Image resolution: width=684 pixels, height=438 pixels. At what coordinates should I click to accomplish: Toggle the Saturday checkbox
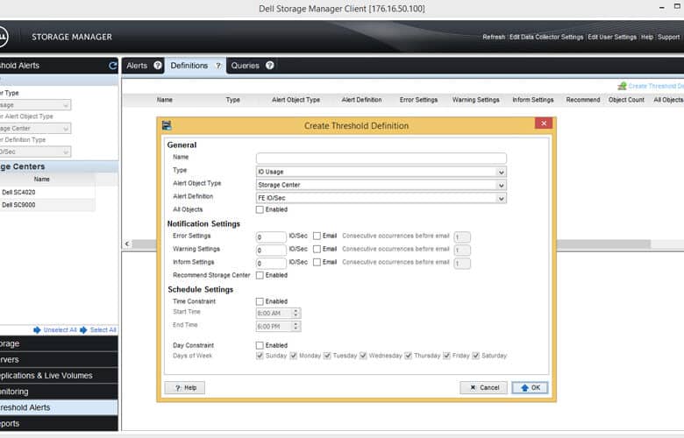click(476, 356)
